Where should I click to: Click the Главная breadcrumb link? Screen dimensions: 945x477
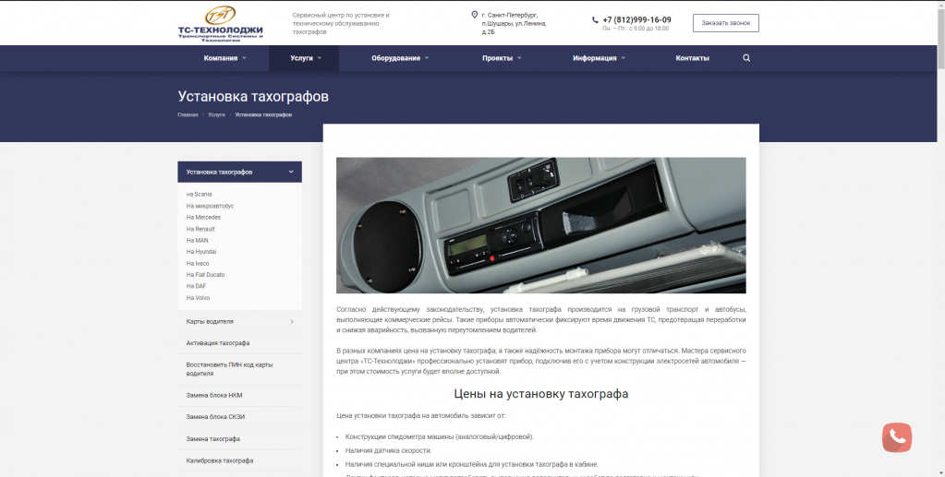[x=188, y=114]
